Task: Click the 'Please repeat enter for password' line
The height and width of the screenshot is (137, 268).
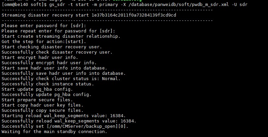Action: (x=58, y=31)
